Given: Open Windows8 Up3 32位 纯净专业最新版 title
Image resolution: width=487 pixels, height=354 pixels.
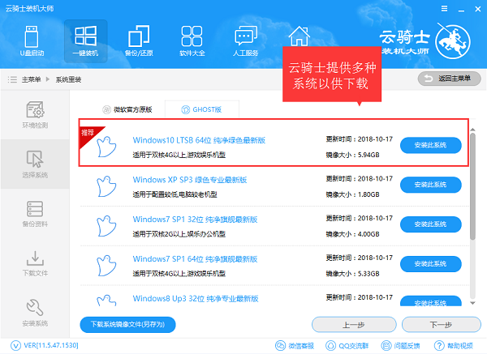Looking at the screenshot, I should click(196, 299).
